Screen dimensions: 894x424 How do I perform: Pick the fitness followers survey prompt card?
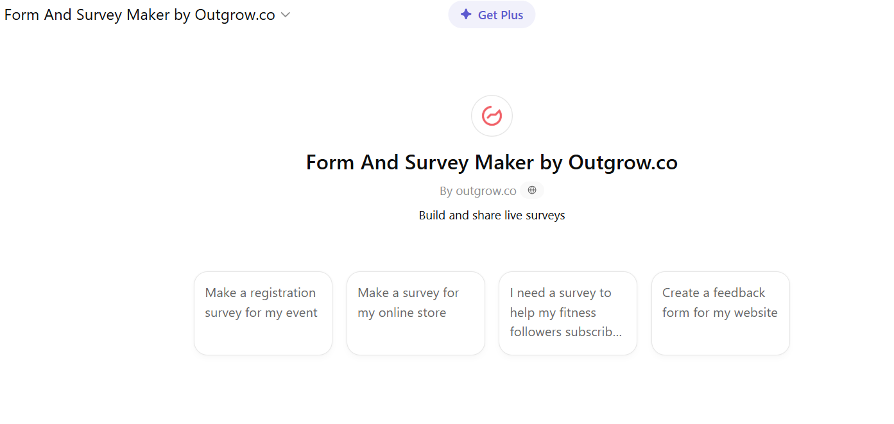point(568,313)
